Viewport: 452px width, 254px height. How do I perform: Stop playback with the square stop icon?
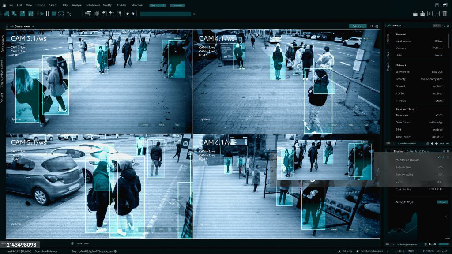[53, 14]
